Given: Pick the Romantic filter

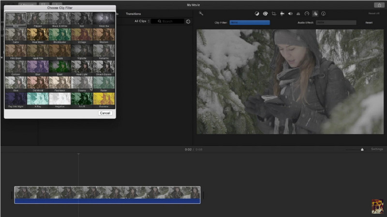Looking at the screenshot, I should tap(104, 52).
